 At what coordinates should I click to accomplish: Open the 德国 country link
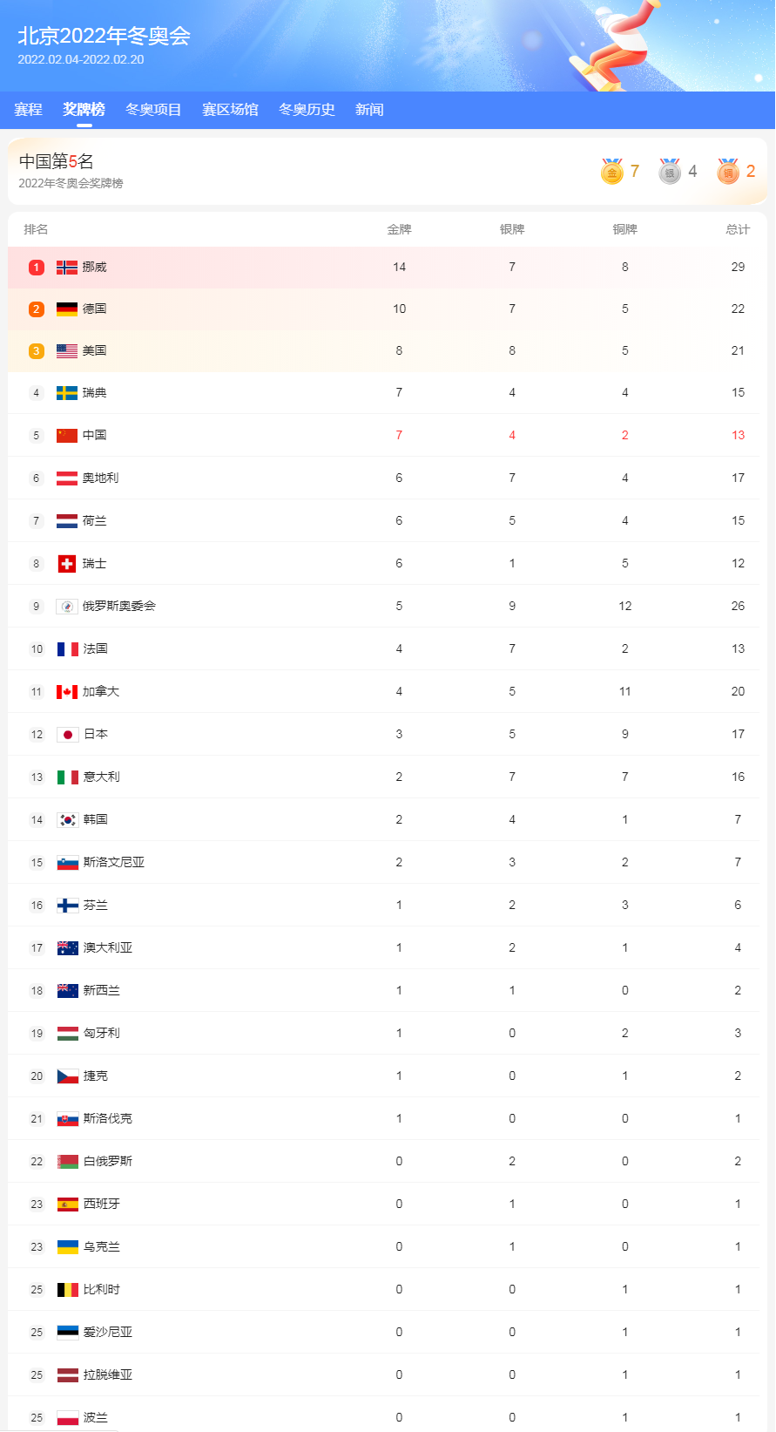[94, 309]
